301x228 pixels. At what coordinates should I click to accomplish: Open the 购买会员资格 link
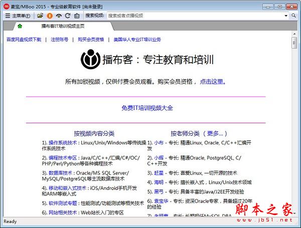point(91,40)
